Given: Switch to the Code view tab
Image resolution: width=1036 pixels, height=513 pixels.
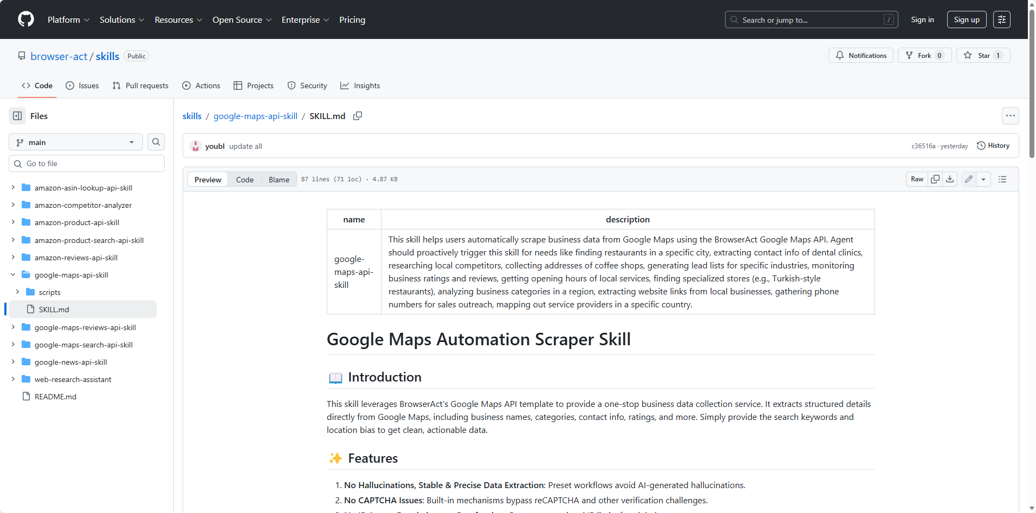Looking at the screenshot, I should click(x=244, y=179).
